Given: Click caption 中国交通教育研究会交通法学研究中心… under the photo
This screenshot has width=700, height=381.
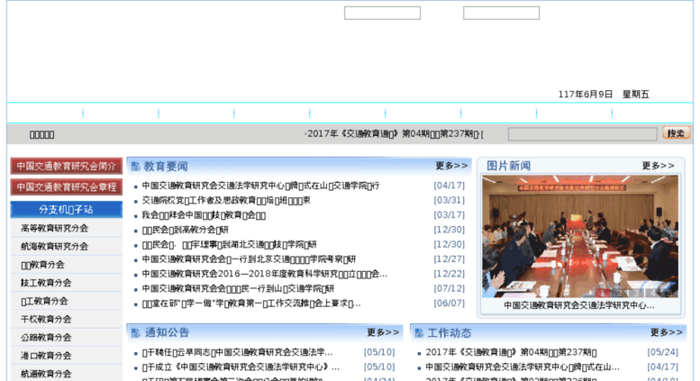Looking at the screenshot, I should point(579,305).
